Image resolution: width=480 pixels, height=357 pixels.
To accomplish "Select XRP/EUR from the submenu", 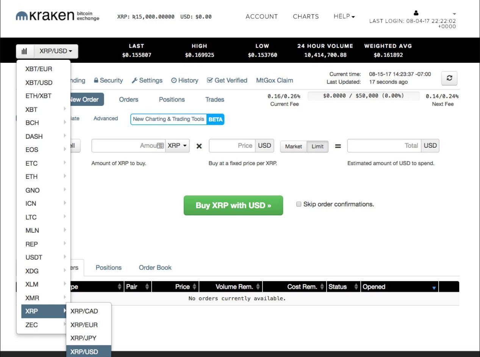I will 84,325.
